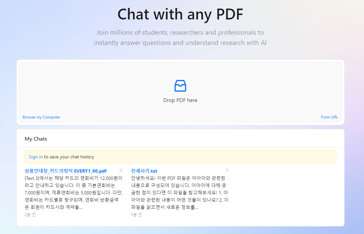The image size is (364, 234).
Task: Click Sign in to save chat history
Action: 35,157
